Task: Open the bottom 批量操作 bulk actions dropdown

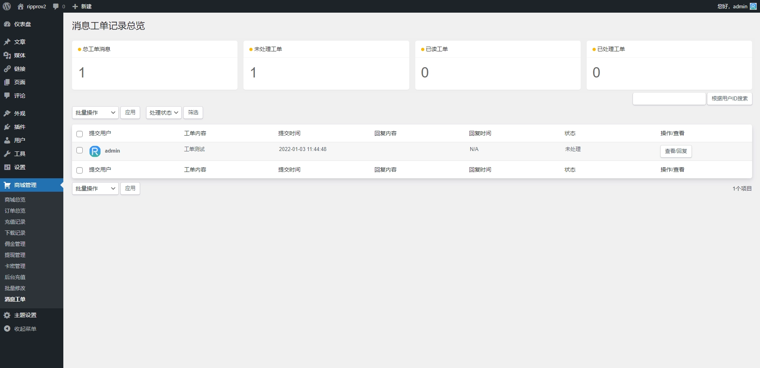Action: point(95,189)
